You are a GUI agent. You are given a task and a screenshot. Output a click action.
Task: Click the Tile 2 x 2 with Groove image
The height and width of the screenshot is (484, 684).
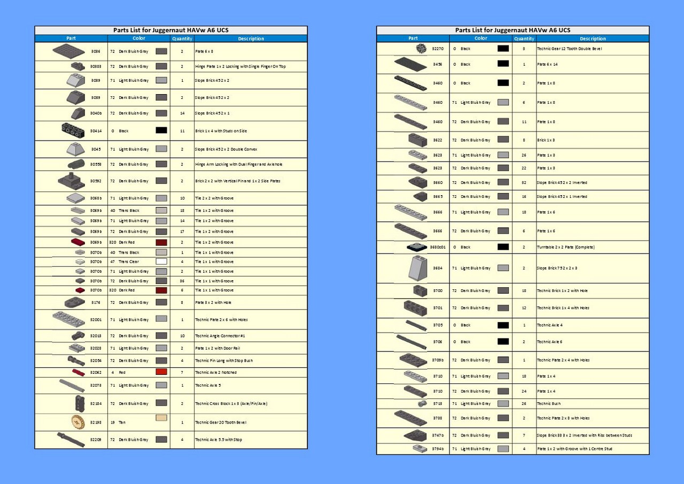click(x=76, y=198)
